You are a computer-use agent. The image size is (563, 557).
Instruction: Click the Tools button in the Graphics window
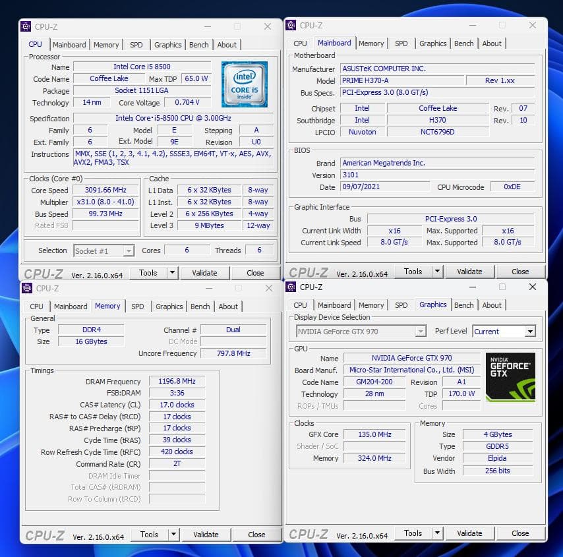pos(414,533)
